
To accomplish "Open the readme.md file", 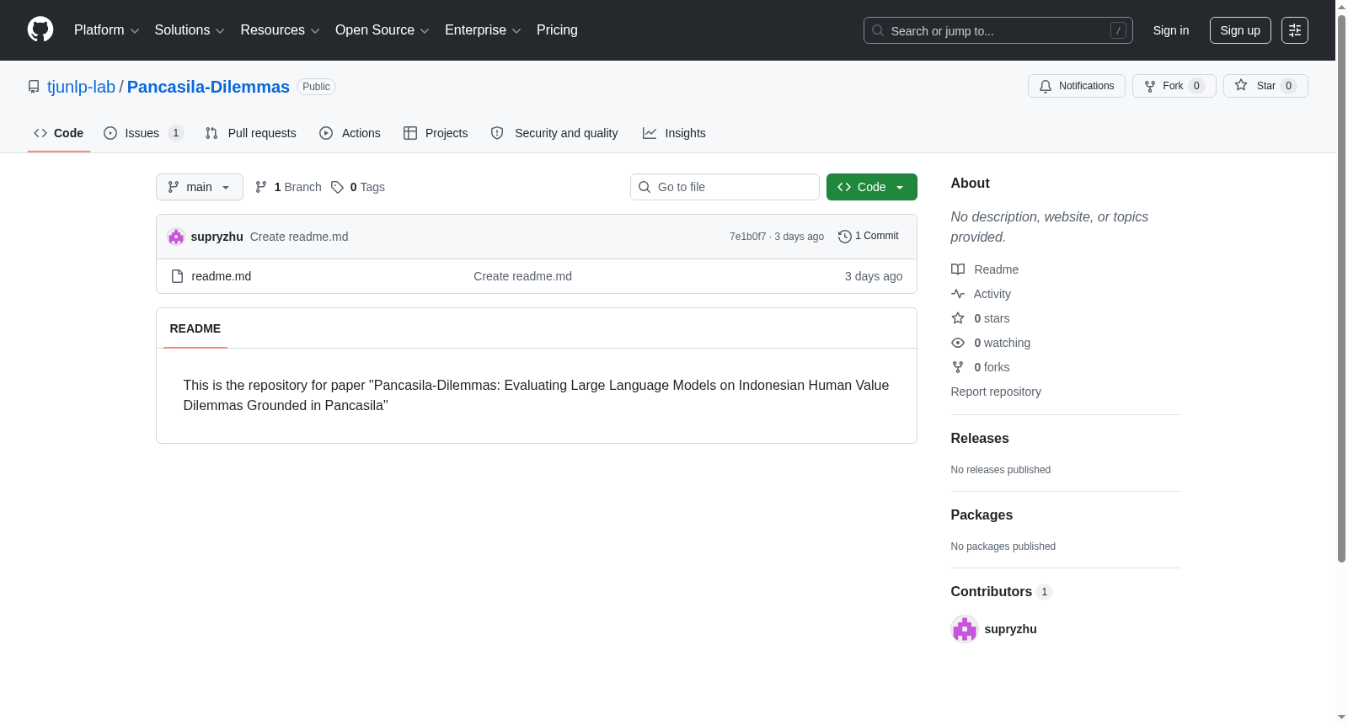I will pos(222,276).
